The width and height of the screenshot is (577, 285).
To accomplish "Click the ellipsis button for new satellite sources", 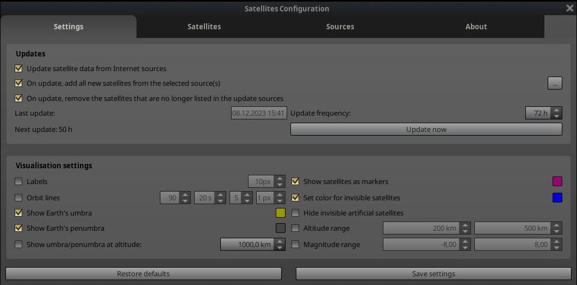I will 554,84.
